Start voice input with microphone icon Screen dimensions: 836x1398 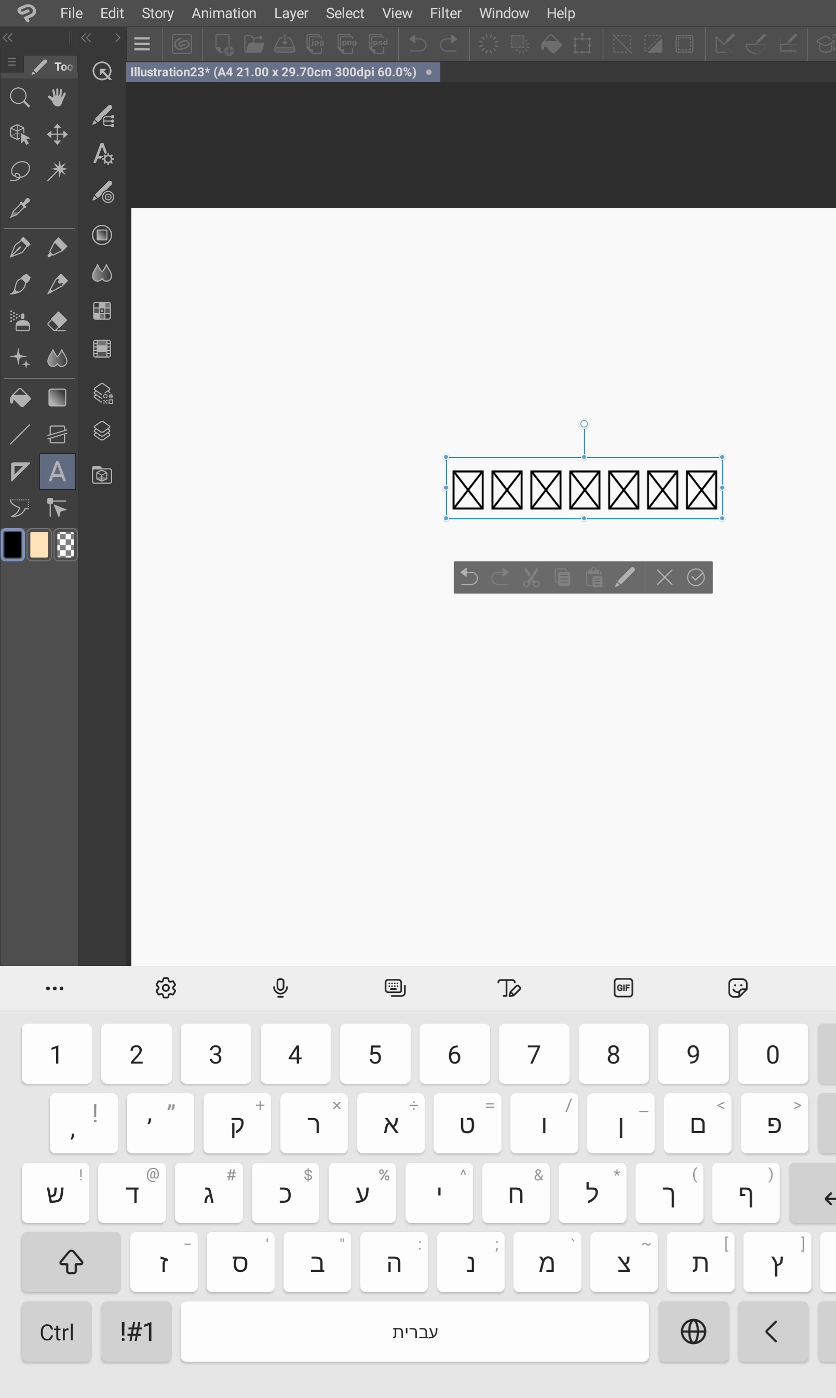point(280,988)
